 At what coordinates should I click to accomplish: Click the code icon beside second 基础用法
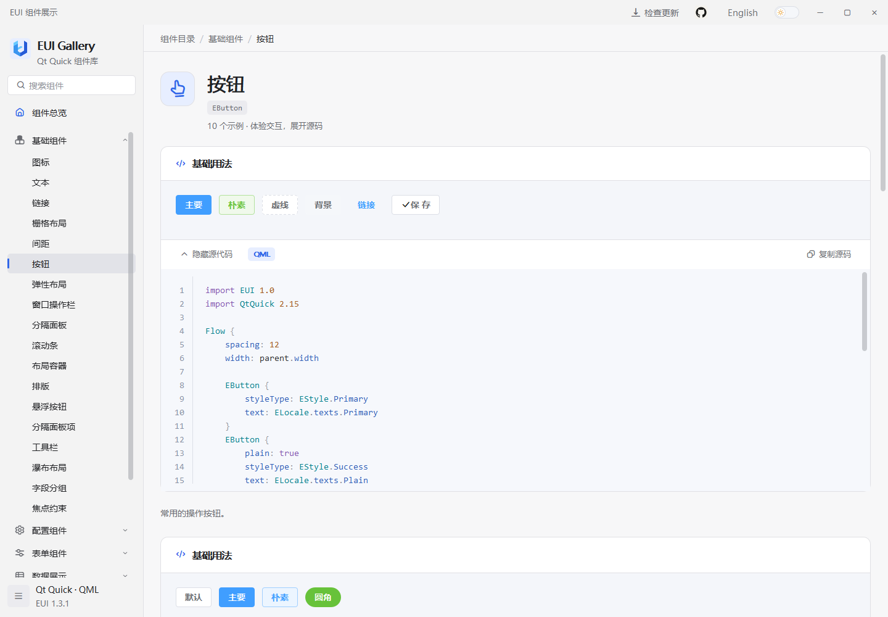click(x=181, y=555)
